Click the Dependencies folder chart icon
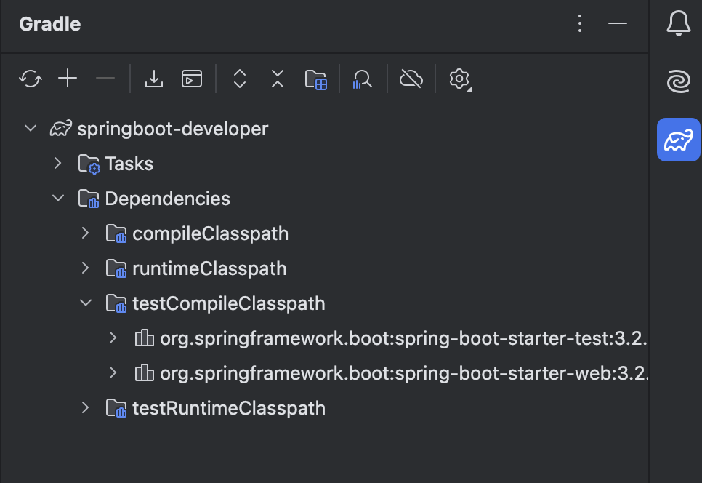Image resolution: width=702 pixels, height=483 pixels. pos(89,199)
